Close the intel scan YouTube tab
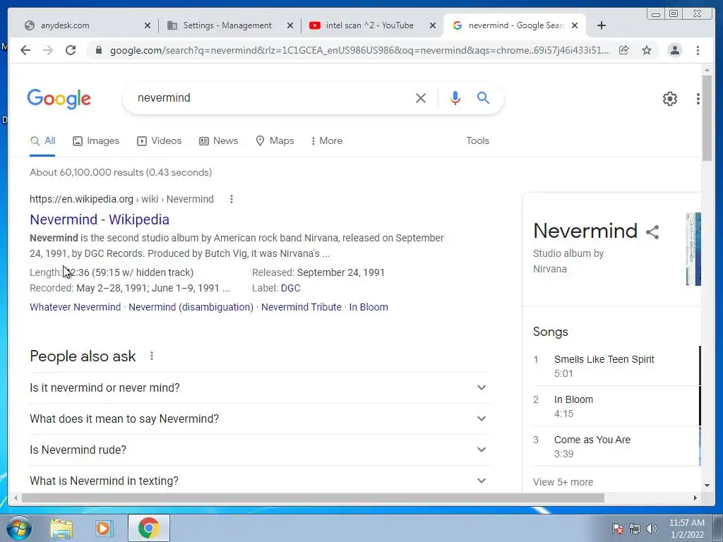723x542 pixels. click(x=433, y=25)
